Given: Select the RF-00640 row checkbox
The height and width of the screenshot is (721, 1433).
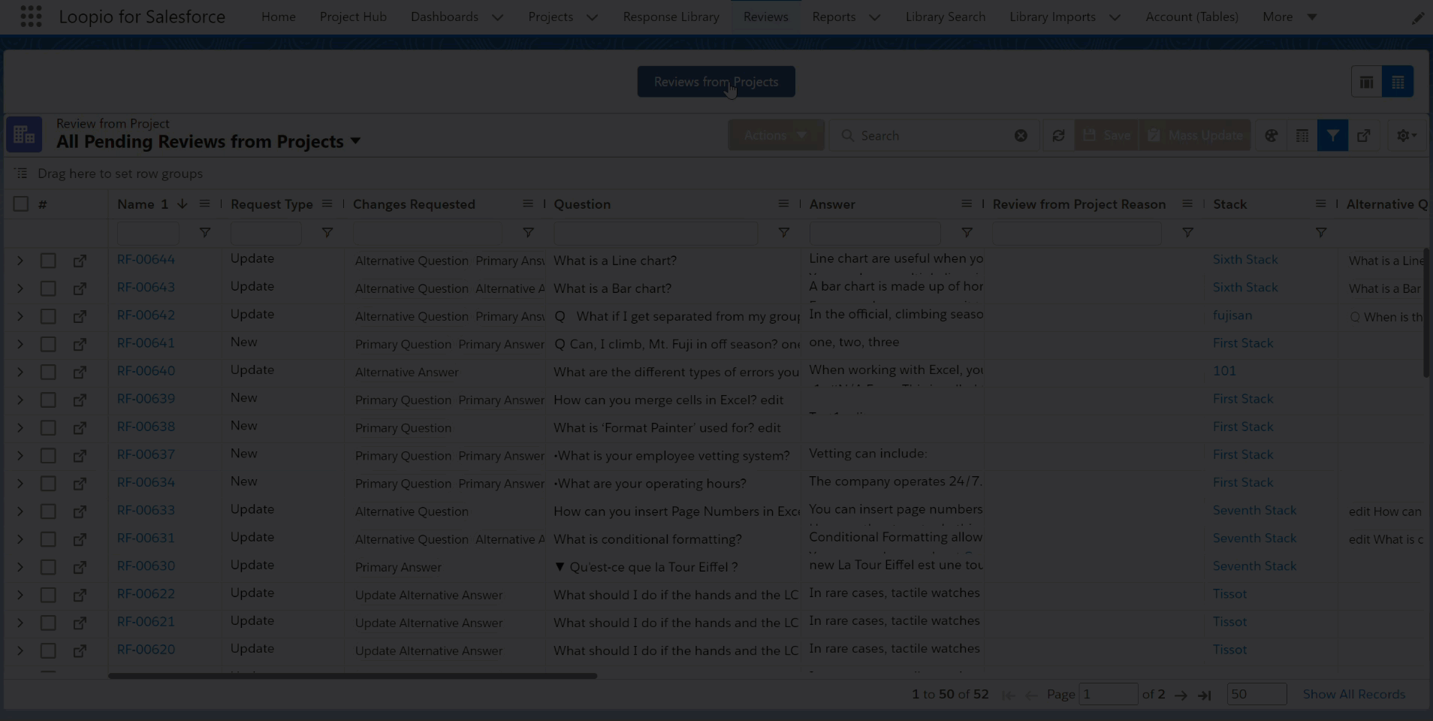Looking at the screenshot, I should (x=48, y=372).
